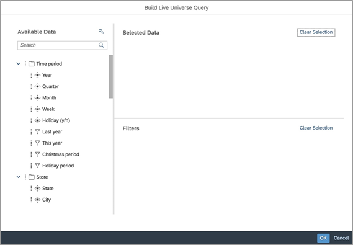
Task: Click the Store folder icon
Action: point(32,177)
